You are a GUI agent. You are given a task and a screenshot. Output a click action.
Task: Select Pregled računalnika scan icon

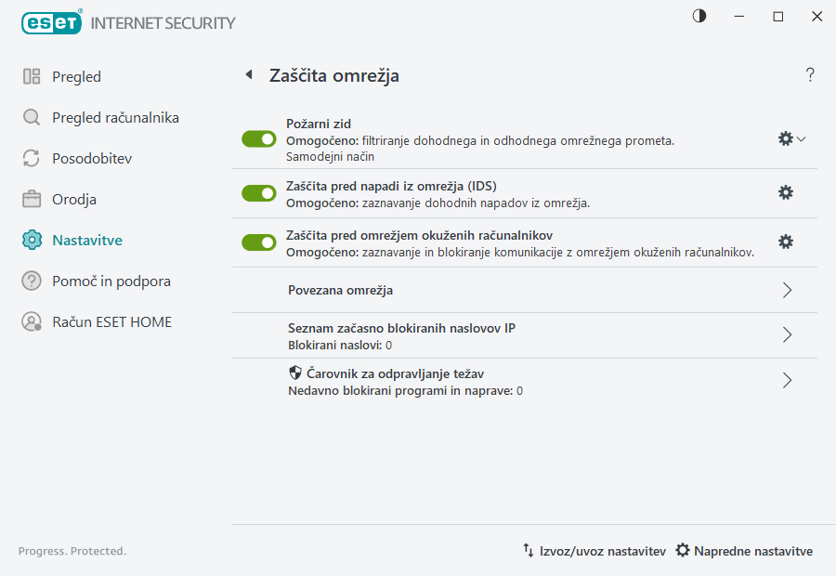tap(31, 117)
